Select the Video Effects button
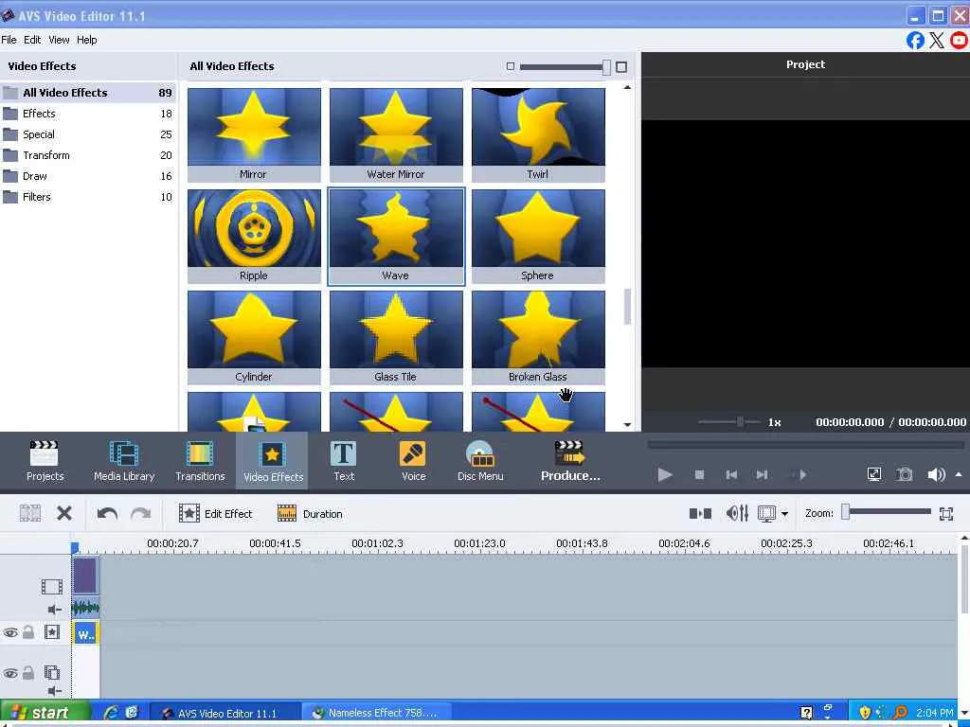This screenshot has width=970, height=727. point(273,461)
